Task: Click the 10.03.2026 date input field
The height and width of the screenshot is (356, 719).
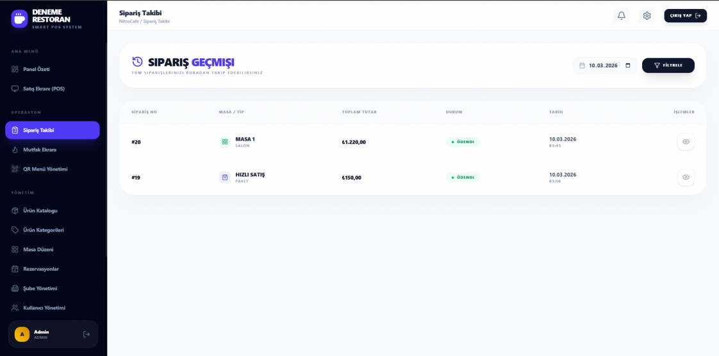Action: pos(602,65)
